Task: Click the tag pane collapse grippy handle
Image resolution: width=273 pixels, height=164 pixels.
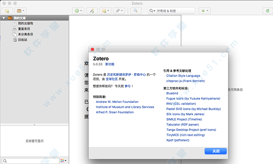Action: [x=35, y=125]
